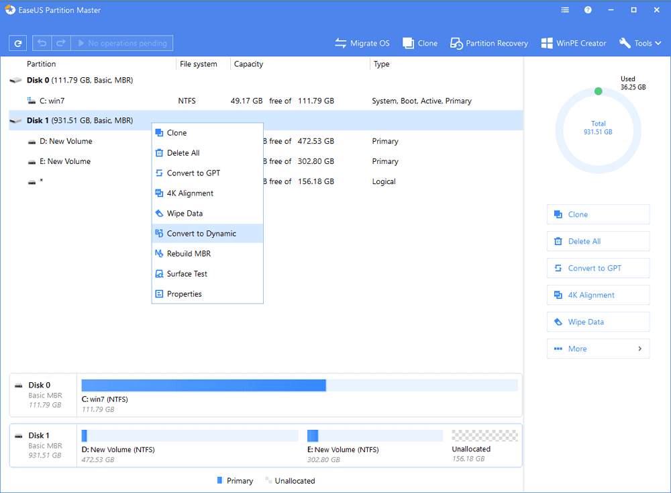Click the Tools wrench icon
671x493 pixels.
pyautogui.click(x=625, y=43)
